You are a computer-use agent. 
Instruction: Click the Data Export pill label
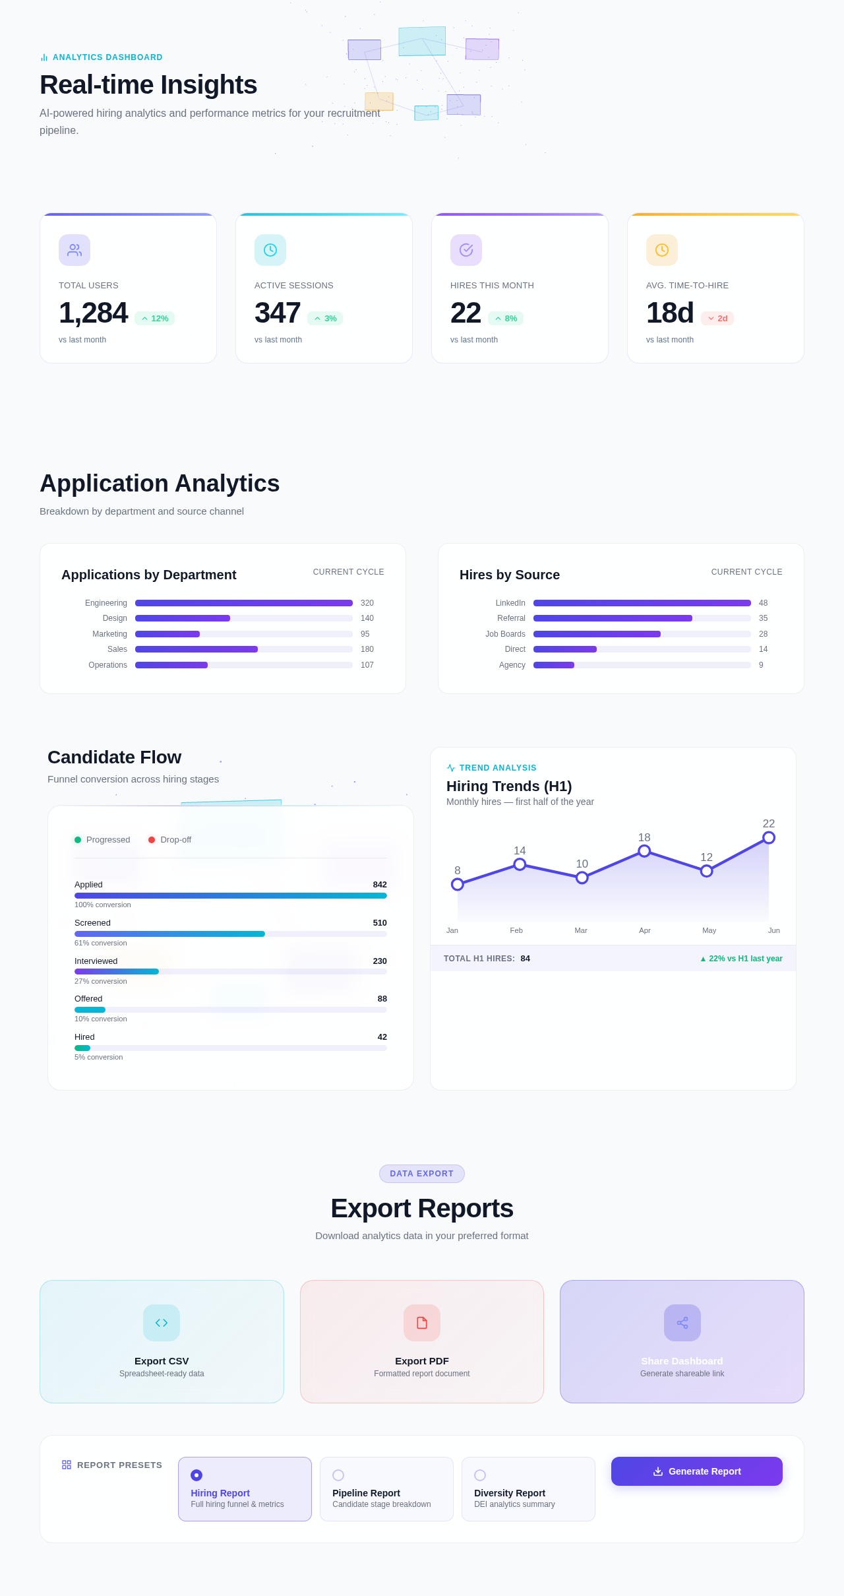tap(422, 1174)
